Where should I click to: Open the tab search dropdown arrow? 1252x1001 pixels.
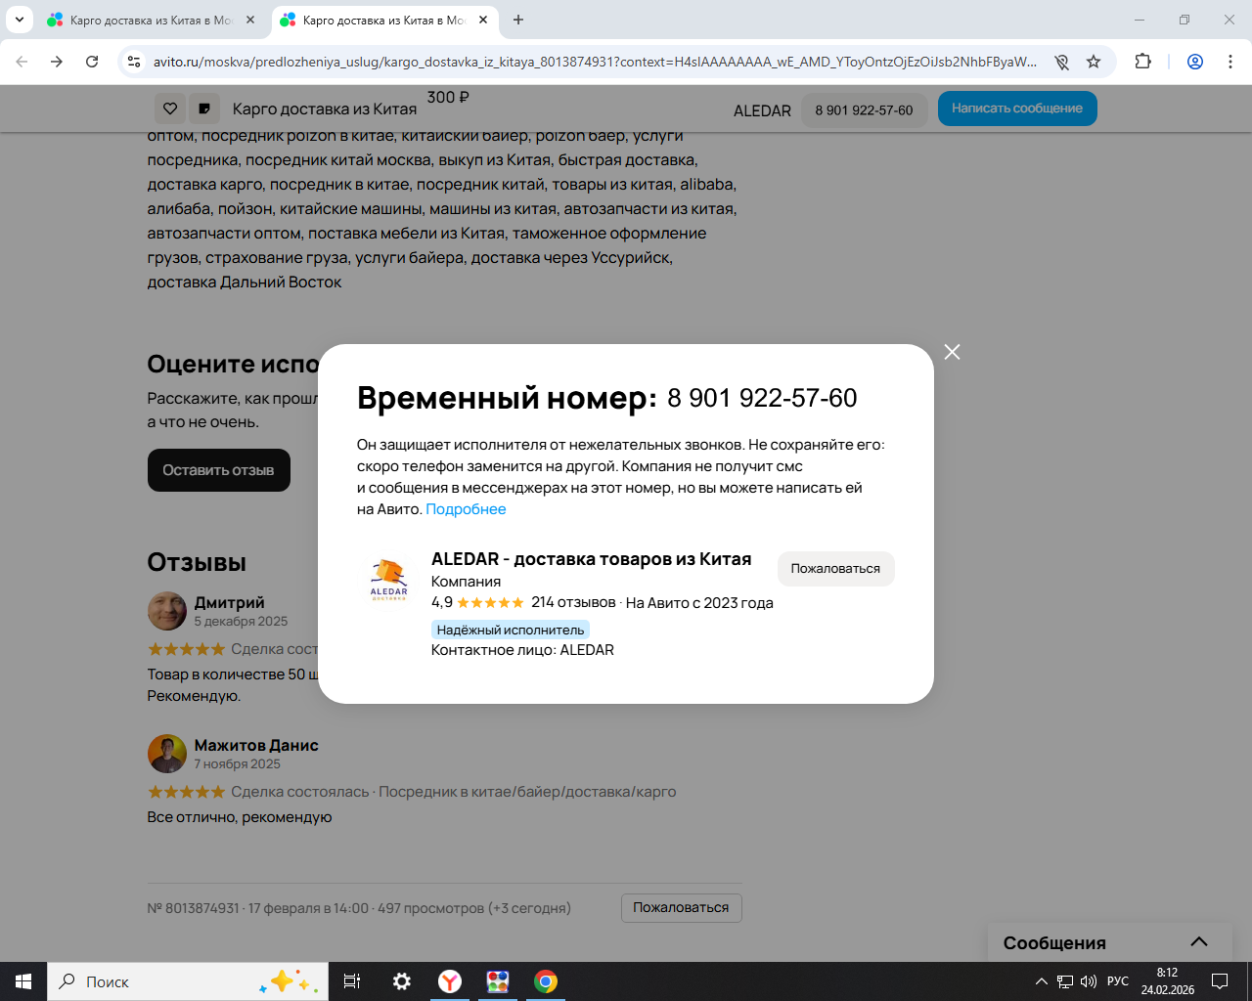[19, 20]
